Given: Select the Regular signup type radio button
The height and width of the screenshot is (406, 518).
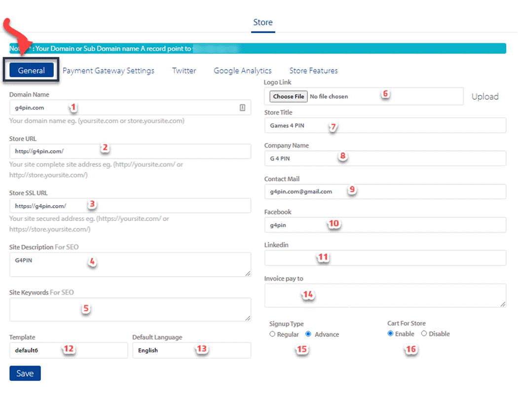Looking at the screenshot, I should [x=272, y=334].
